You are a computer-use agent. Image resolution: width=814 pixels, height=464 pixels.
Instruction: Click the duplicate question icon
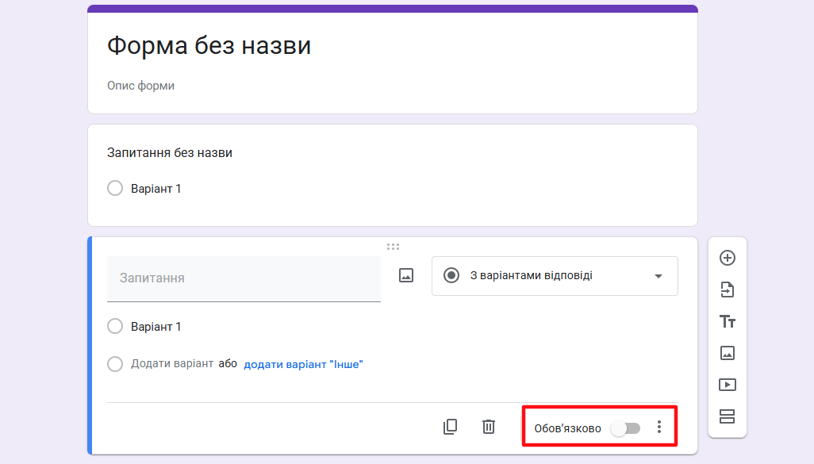tap(450, 427)
